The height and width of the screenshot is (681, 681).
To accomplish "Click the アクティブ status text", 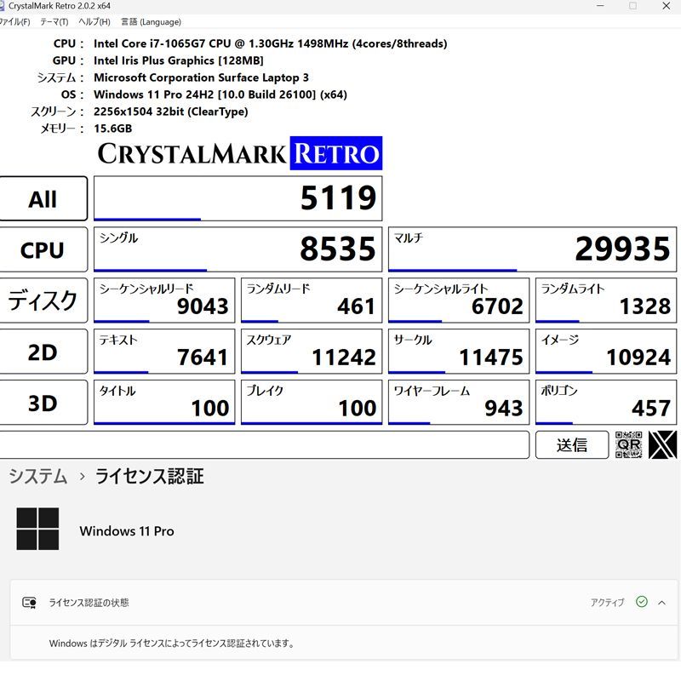I will tap(607, 603).
